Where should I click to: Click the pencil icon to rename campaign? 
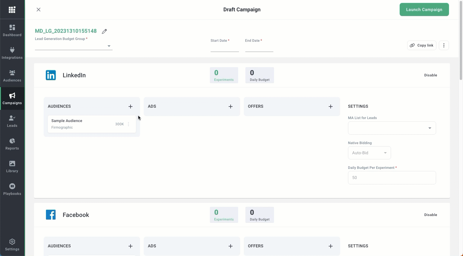click(104, 31)
